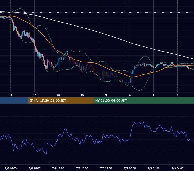Click the '22' hour label on the price chart axis
The width and height of the screenshot is (194, 171).
(x=106, y=95)
